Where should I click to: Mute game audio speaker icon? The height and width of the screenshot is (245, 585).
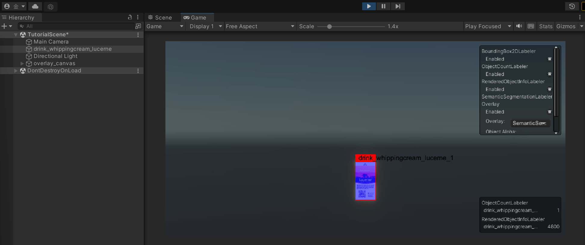(519, 26)
